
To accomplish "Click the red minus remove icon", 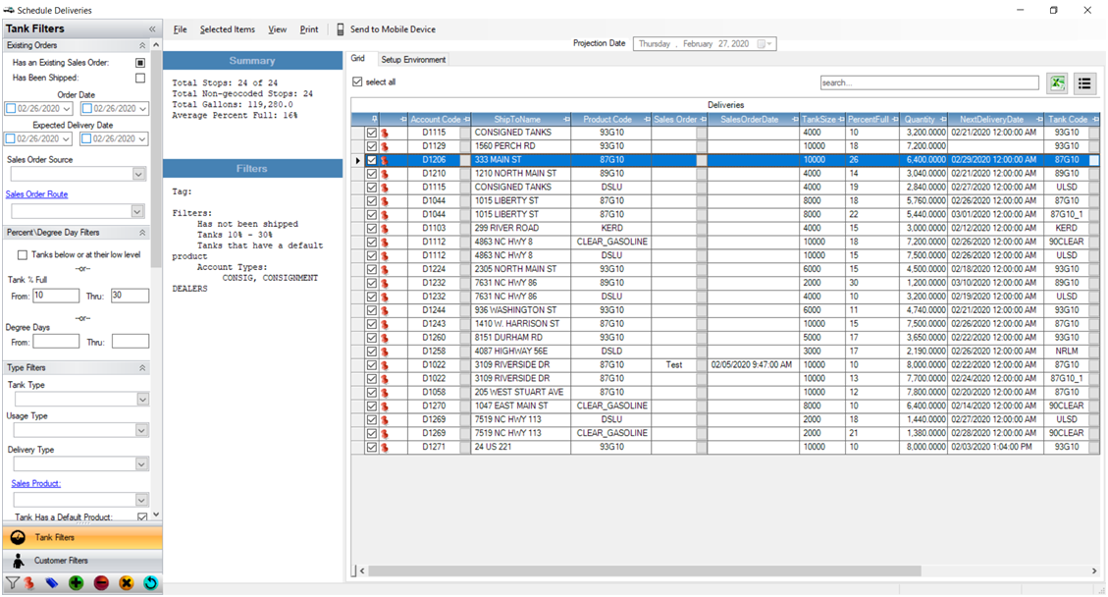I will 101,583.
